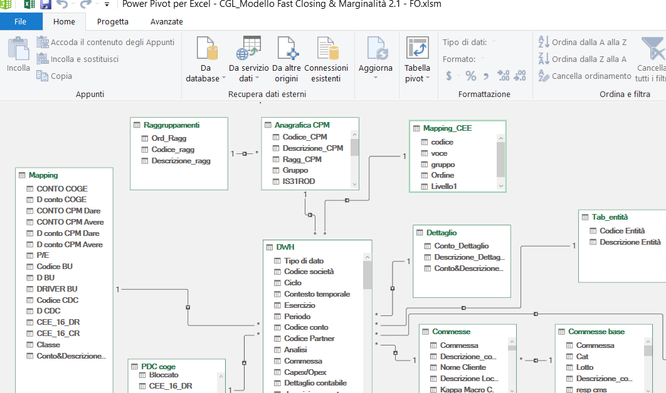Click scroll down arrow in Commesse table

(x=512, y=390)
